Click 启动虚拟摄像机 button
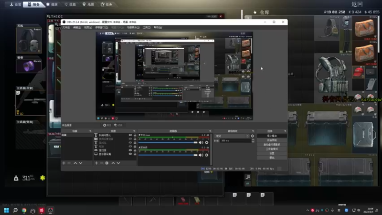 [272, 145]
